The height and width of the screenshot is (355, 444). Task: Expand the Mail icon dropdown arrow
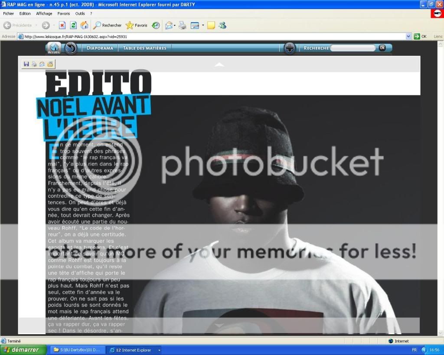(x=174, y=26)
